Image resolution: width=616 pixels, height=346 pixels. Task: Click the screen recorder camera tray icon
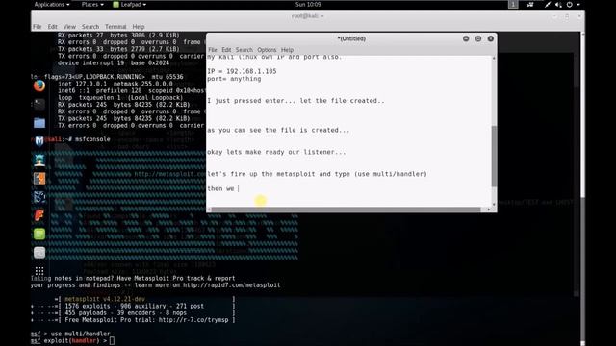point(530,5)
